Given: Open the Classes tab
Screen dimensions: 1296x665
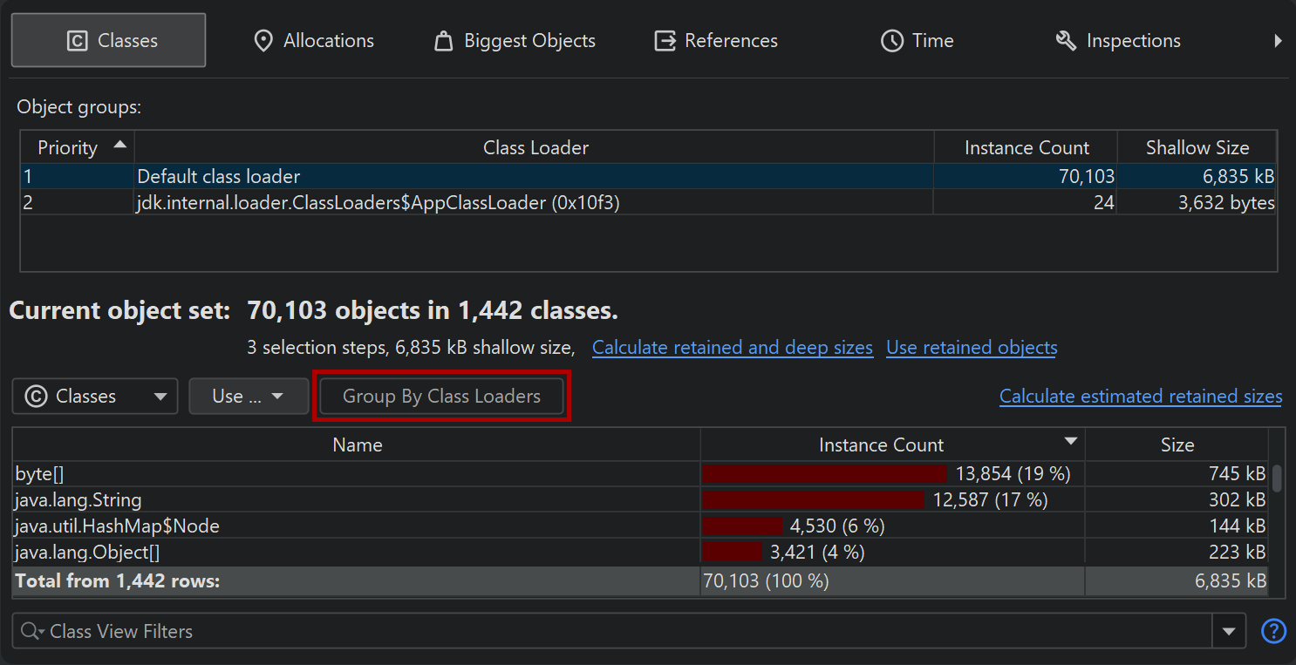Looking at the screenshot, I should (109, 41).
